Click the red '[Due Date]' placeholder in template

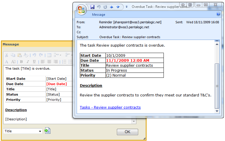(57, 84)
